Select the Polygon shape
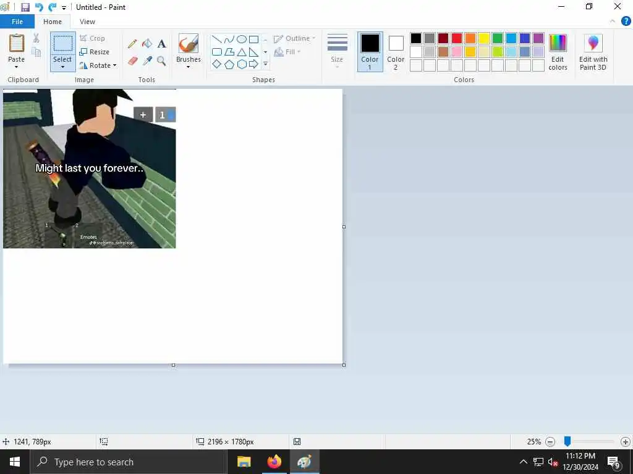Image resolution: width=633 pixels, height=474 pixels. 229,52
